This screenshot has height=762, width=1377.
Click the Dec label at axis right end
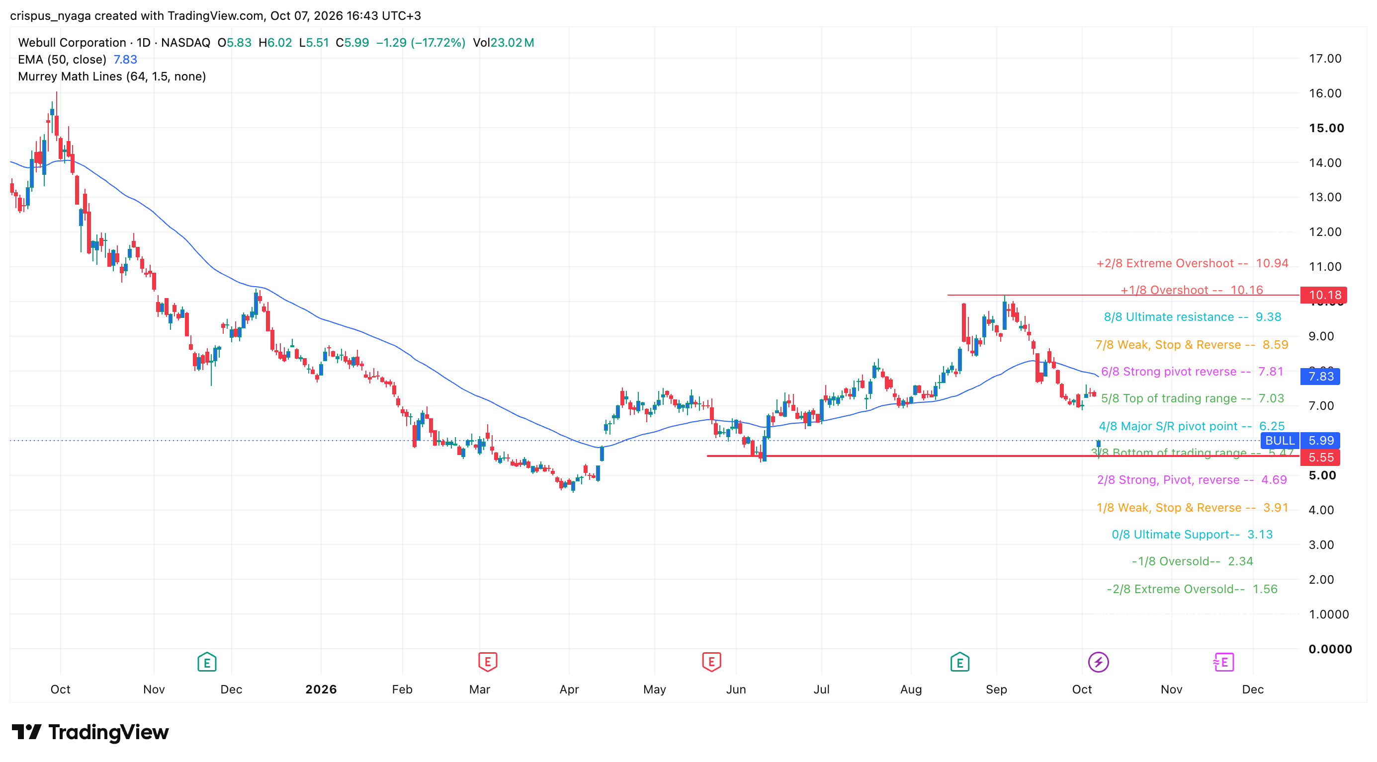[x=1252, y=689]
